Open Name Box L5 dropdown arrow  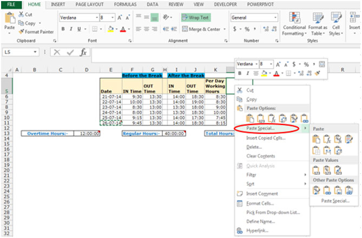point(35,52)
